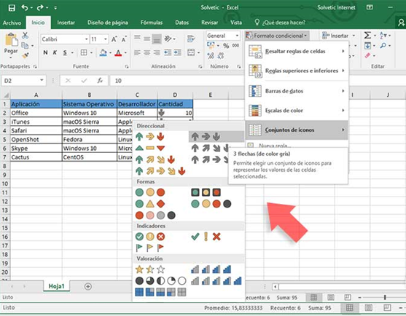
Task: Open the Archivo tab
Action: tap(12, 23)
